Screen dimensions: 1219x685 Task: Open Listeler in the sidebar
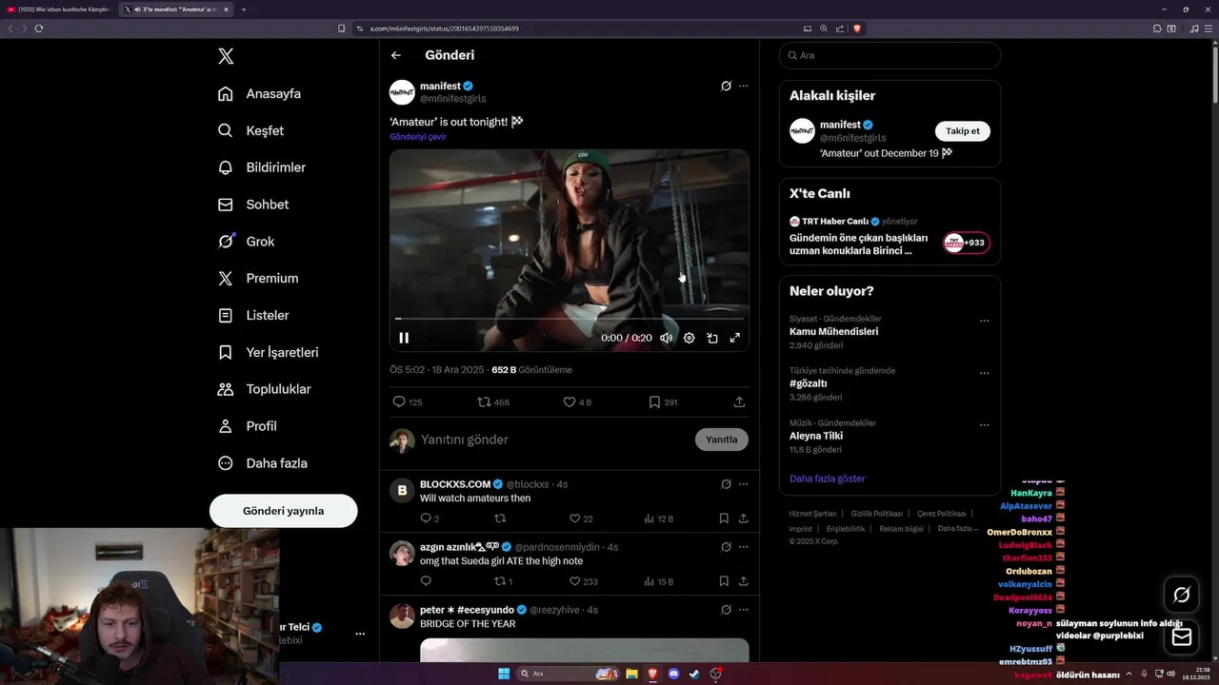pyautogui.click(x=253, y=315)
